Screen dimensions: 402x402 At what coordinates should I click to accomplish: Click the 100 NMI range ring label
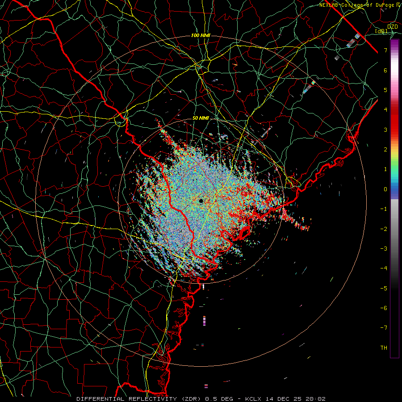click(x=201, y=35)
